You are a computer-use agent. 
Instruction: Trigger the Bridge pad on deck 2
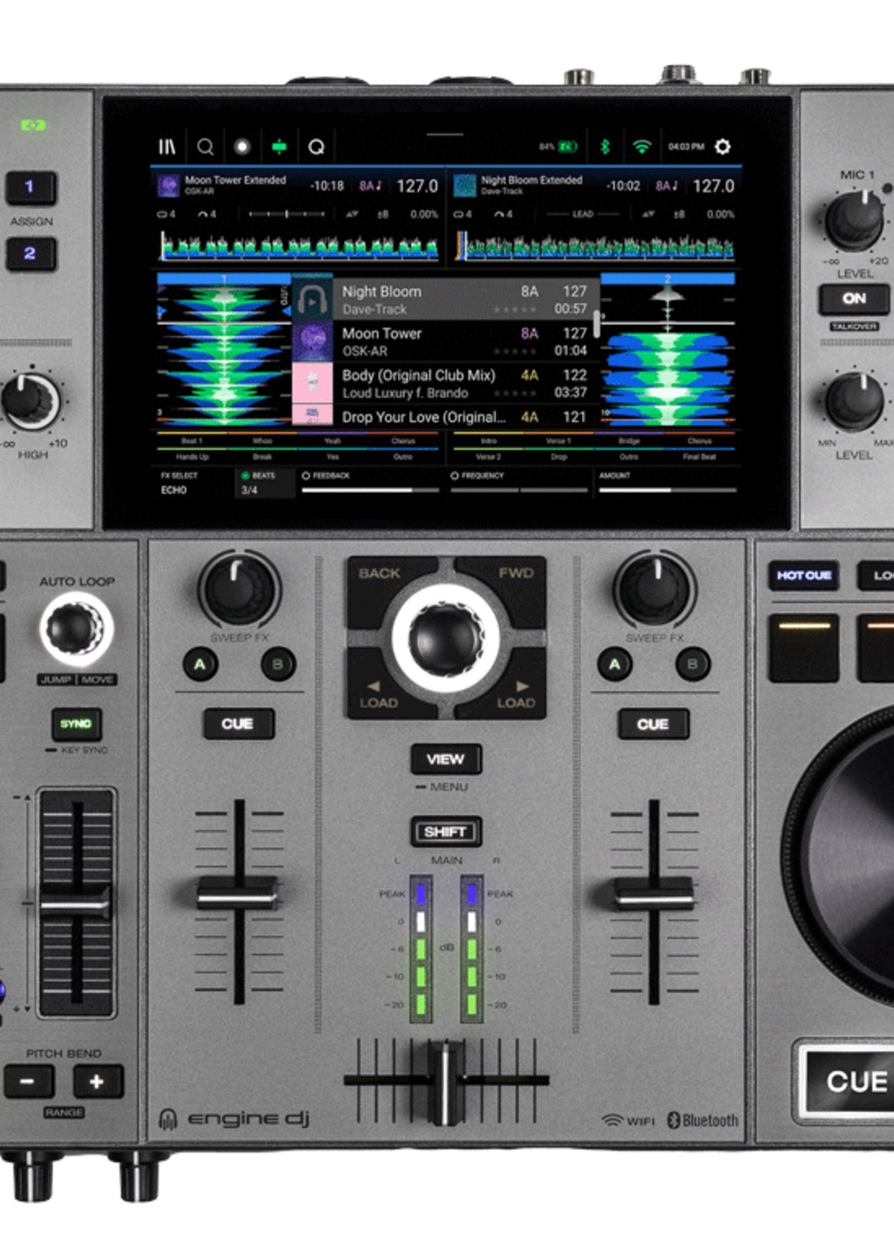click(x=629, y=440)
